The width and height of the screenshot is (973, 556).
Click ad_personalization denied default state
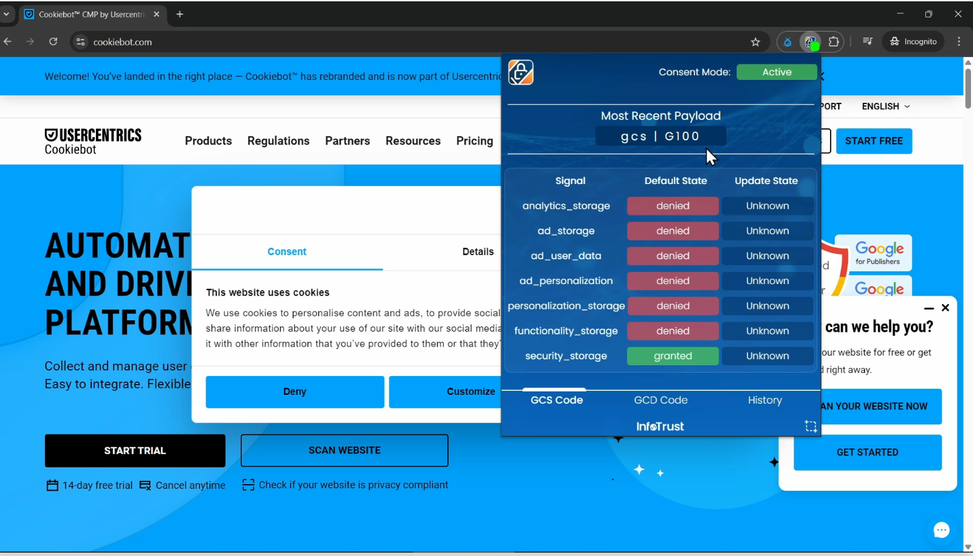pyautogui.click(x=673, y=281)
